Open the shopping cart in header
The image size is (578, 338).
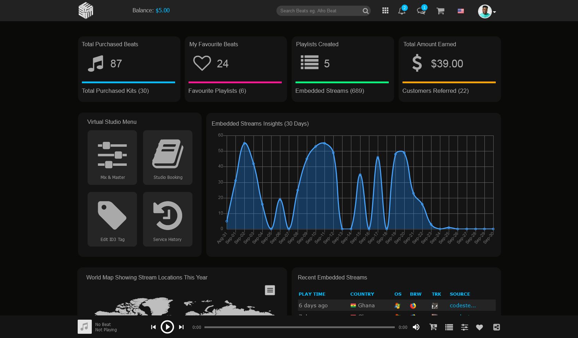point(440,11)
